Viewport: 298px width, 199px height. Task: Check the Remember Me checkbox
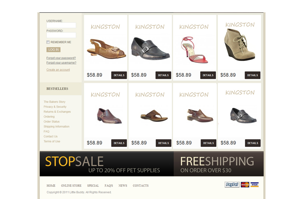click(x=48, y=42)
